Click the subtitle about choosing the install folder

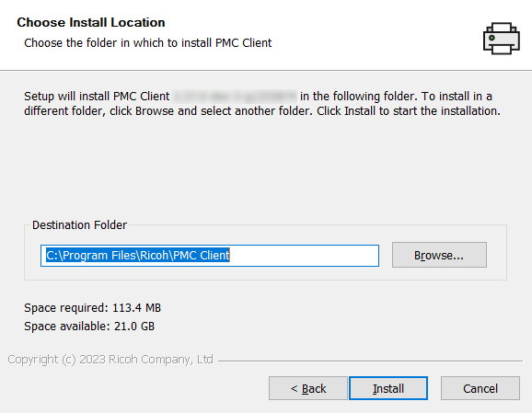pos(148,43)
